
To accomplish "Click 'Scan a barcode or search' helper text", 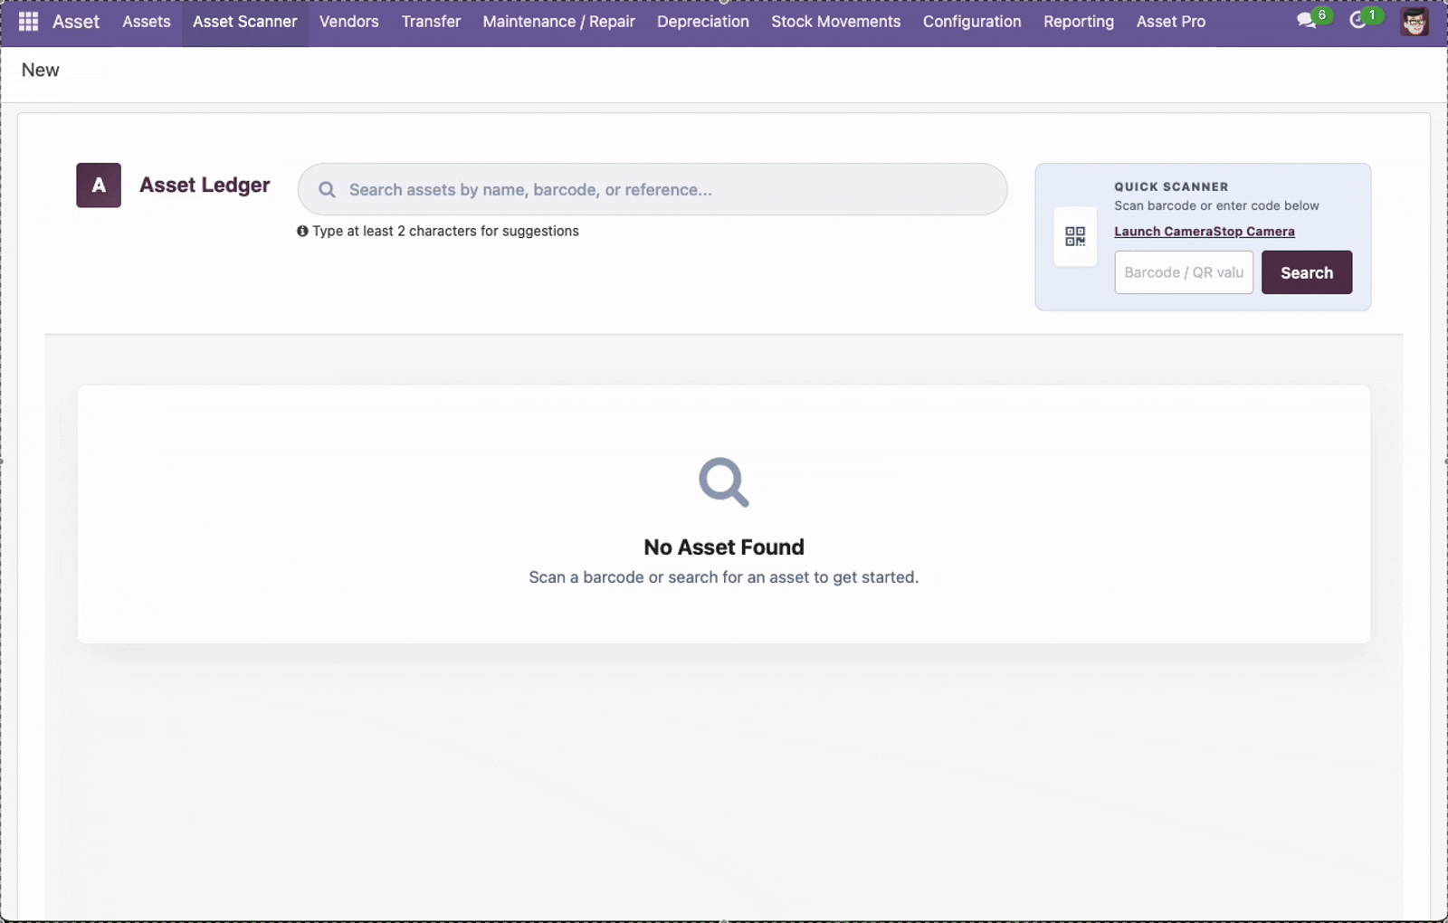I will (x=724, y=577).
